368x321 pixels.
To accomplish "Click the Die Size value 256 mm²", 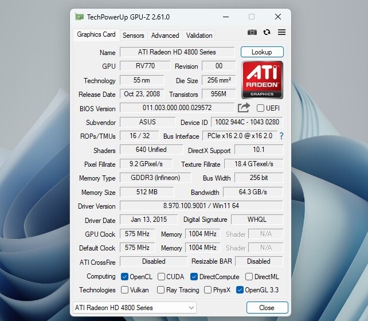I will click(219, 80).
